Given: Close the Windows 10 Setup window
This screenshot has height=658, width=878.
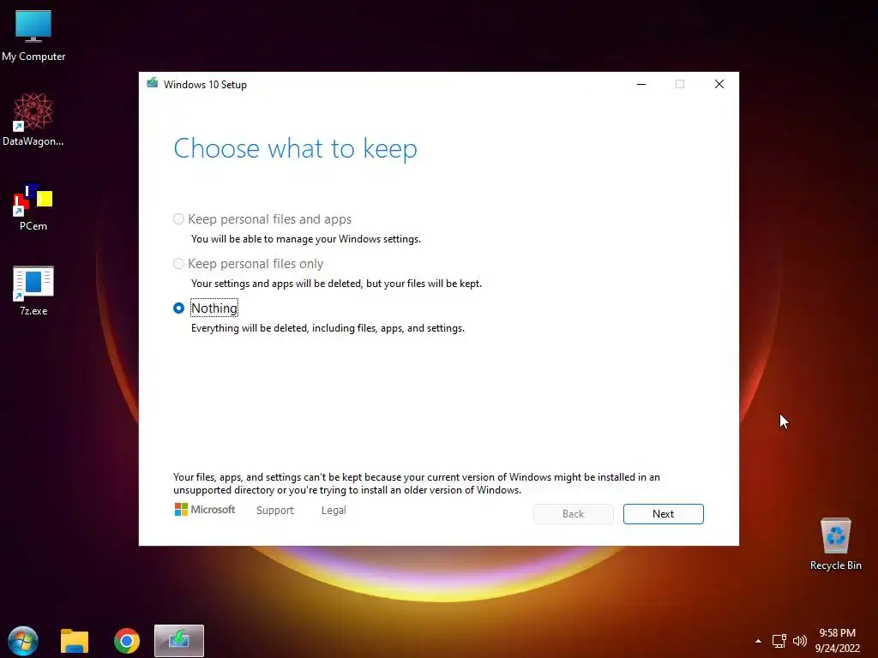Looking at the screenshot, I should click(x=719, y=84).
